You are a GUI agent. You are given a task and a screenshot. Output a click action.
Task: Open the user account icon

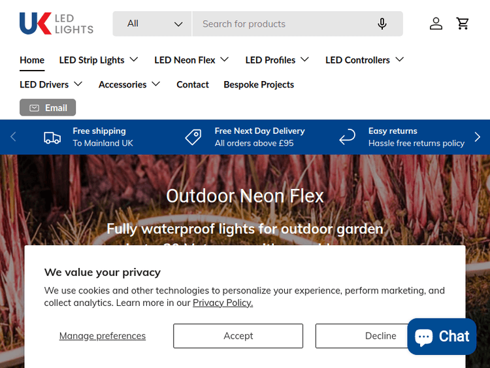tap(436, 24)
